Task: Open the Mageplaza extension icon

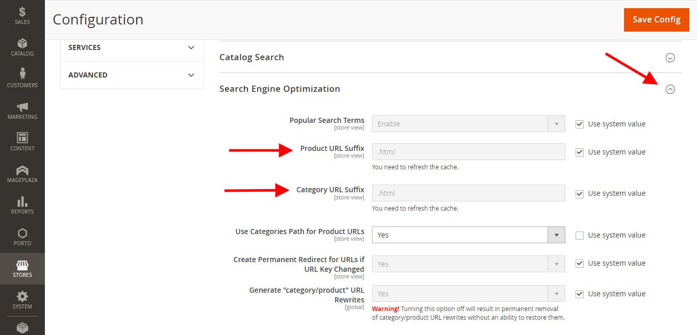Action: 22,173
